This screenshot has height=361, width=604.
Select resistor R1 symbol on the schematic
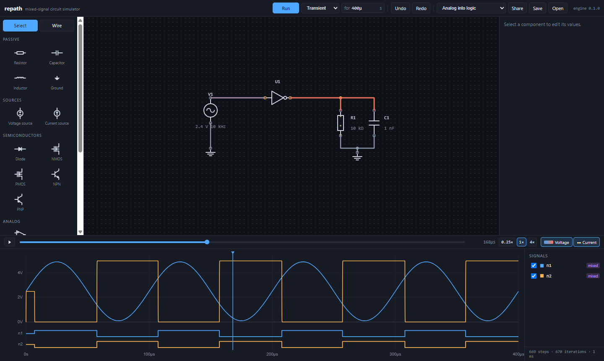[x=341, y=123]
